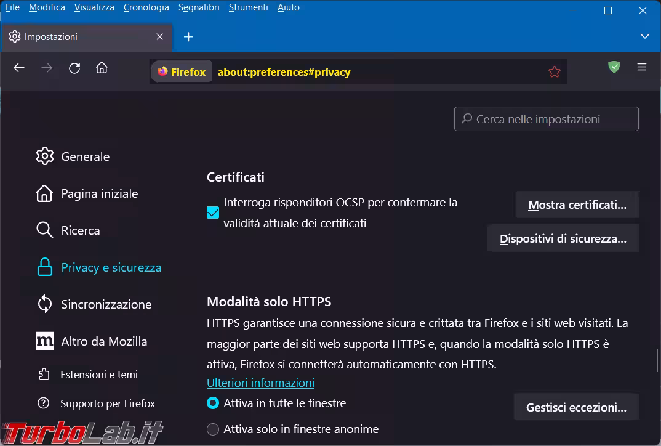This screenshot has width=661, height=446.
Task: Uncheck the OCSP responders checkbox
Action: click(213, 213)
